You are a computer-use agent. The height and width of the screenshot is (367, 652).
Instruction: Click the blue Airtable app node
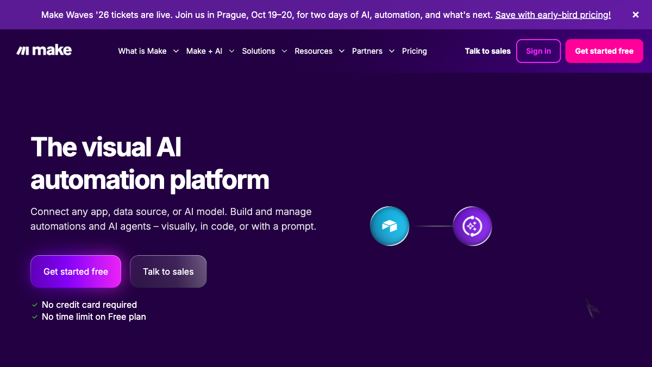pyautogui.click(x=390, y=226)
